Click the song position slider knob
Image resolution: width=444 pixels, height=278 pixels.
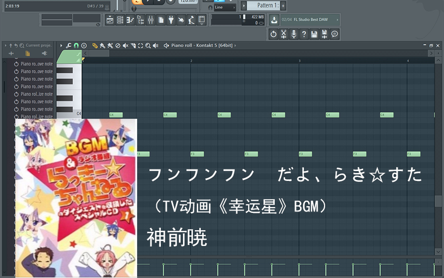coord(134,9)
